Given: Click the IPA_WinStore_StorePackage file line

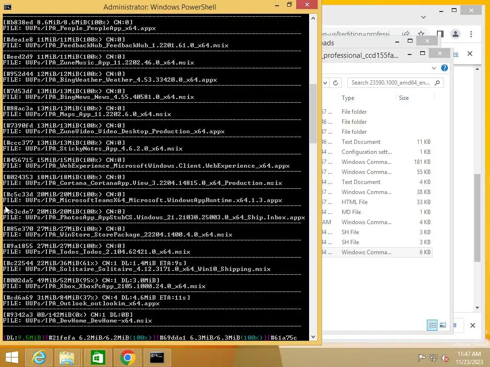Looking at the screenshot, I should point(118,235).
